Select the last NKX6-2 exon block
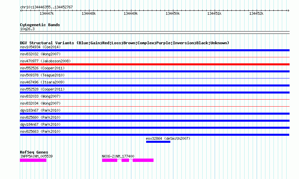Image resolution: width=299 pixels, height=179 pixels. pyautogui.click(x=143, y=160)
